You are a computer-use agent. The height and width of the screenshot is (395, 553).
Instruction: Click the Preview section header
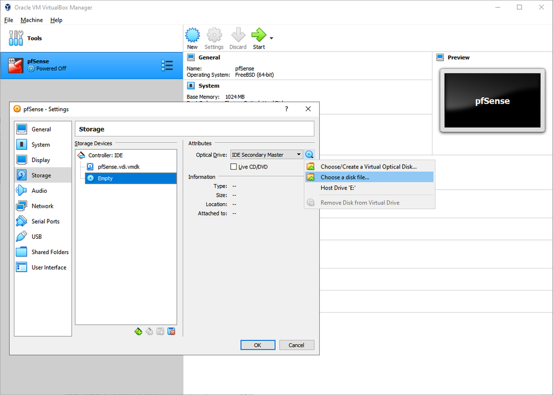click(458, 57)
